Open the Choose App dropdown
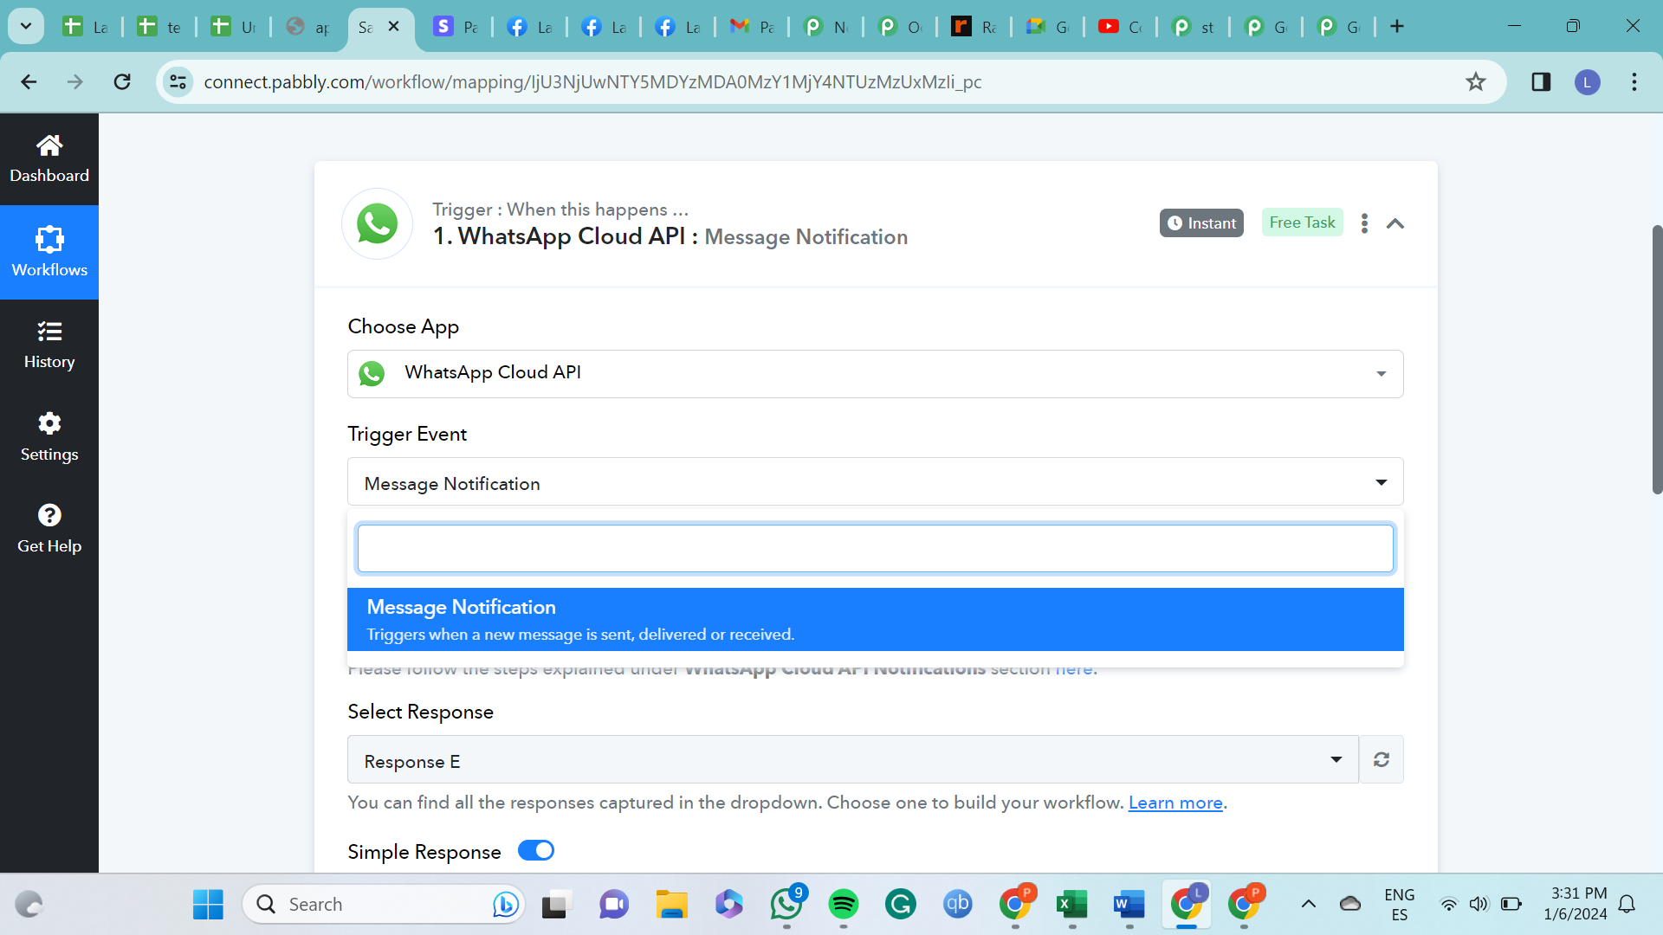Viewport: 1663px width, 935px height. tap(875, 374)
